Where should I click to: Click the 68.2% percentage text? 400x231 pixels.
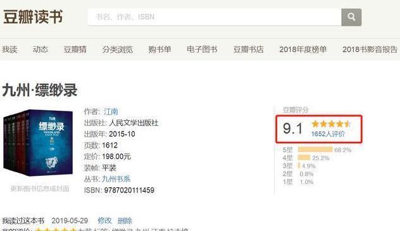(x=343, y=150)
